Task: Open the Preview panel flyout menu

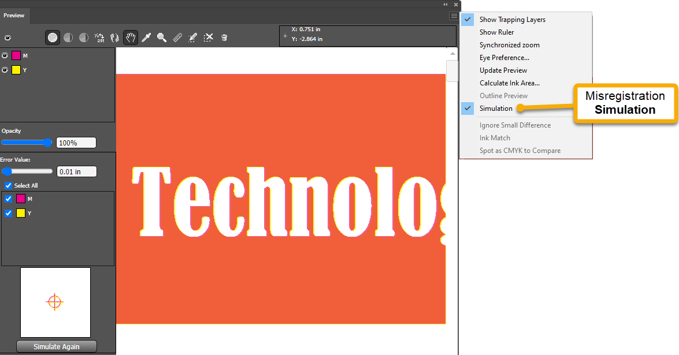Action: click(x=454, y=16)
